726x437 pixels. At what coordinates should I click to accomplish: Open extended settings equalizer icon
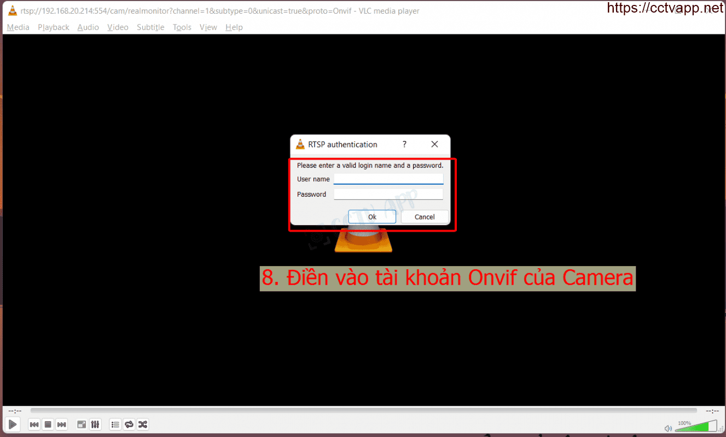coord(95,424)
